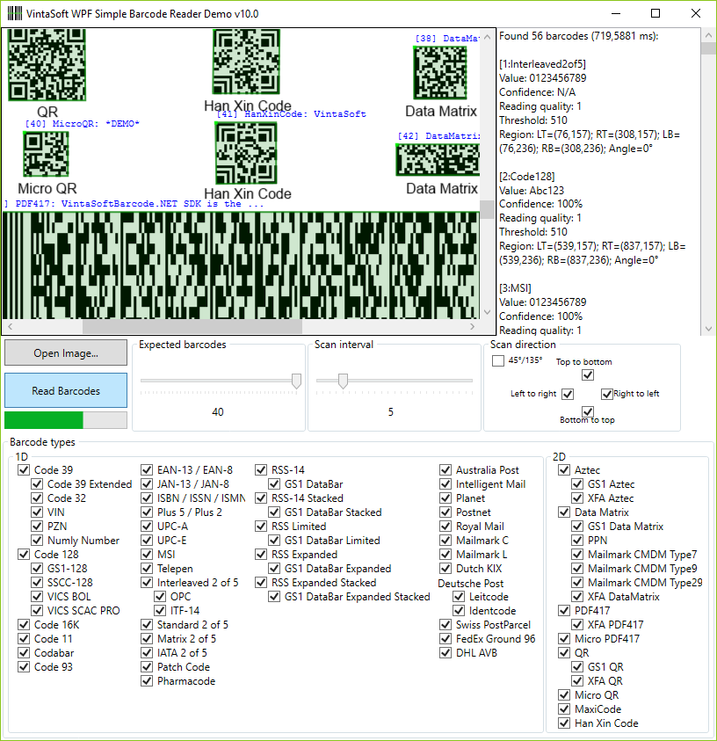
Task: Uncheck the Codabar checkbox
Action: coord(24,652)
